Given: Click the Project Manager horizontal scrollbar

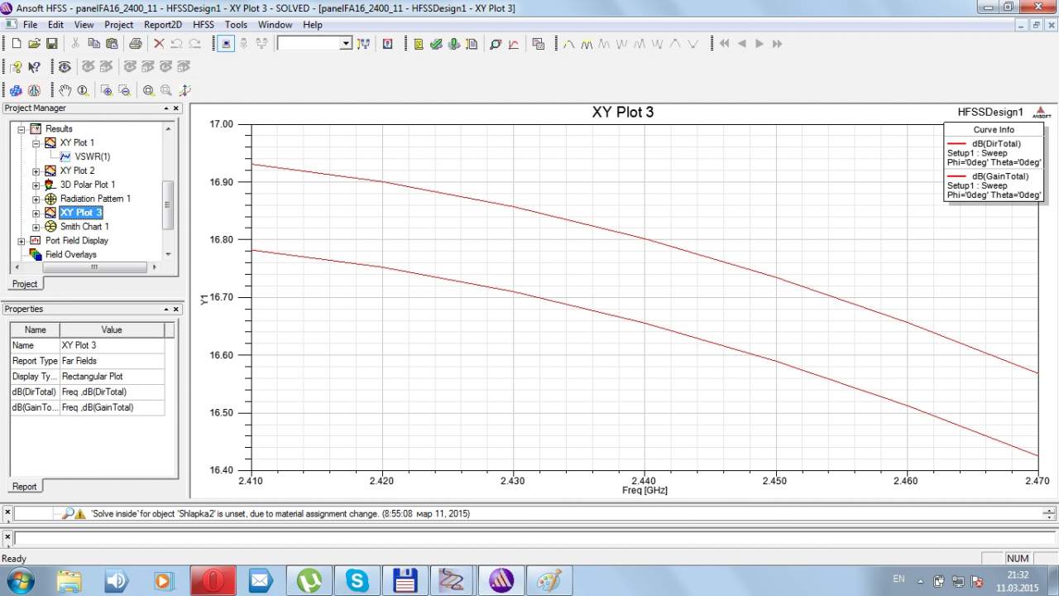Looking at the screenshot, I should (94, 267).
